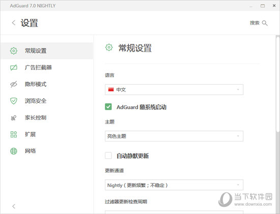Click the 常规设置 gear icon in sidebar
This screenshot has height=214, width=280.
[14, 51]
